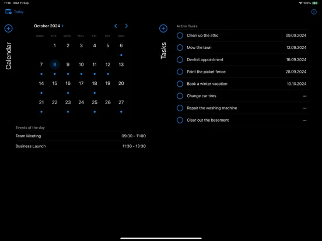Open the Business Launch event

pyautogui.click(x=82, y=146)
